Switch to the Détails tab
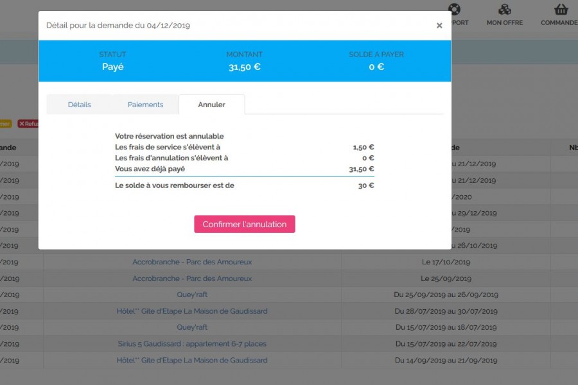This screenshot has width=578, height=385. (x=79, y=104)
